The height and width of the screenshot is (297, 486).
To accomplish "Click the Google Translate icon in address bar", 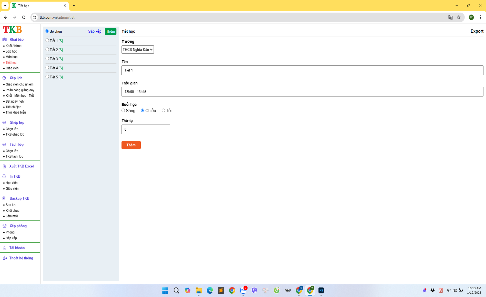I will point(450,17).
